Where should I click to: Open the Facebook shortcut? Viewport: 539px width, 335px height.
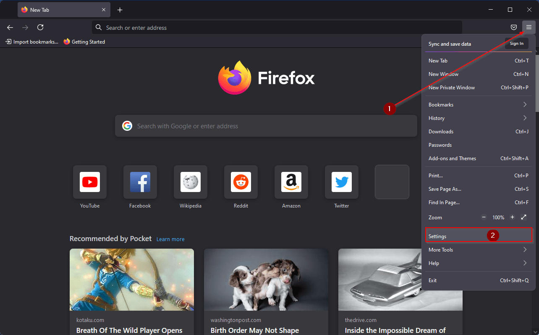pyautogui.click(x=140, y=182)
